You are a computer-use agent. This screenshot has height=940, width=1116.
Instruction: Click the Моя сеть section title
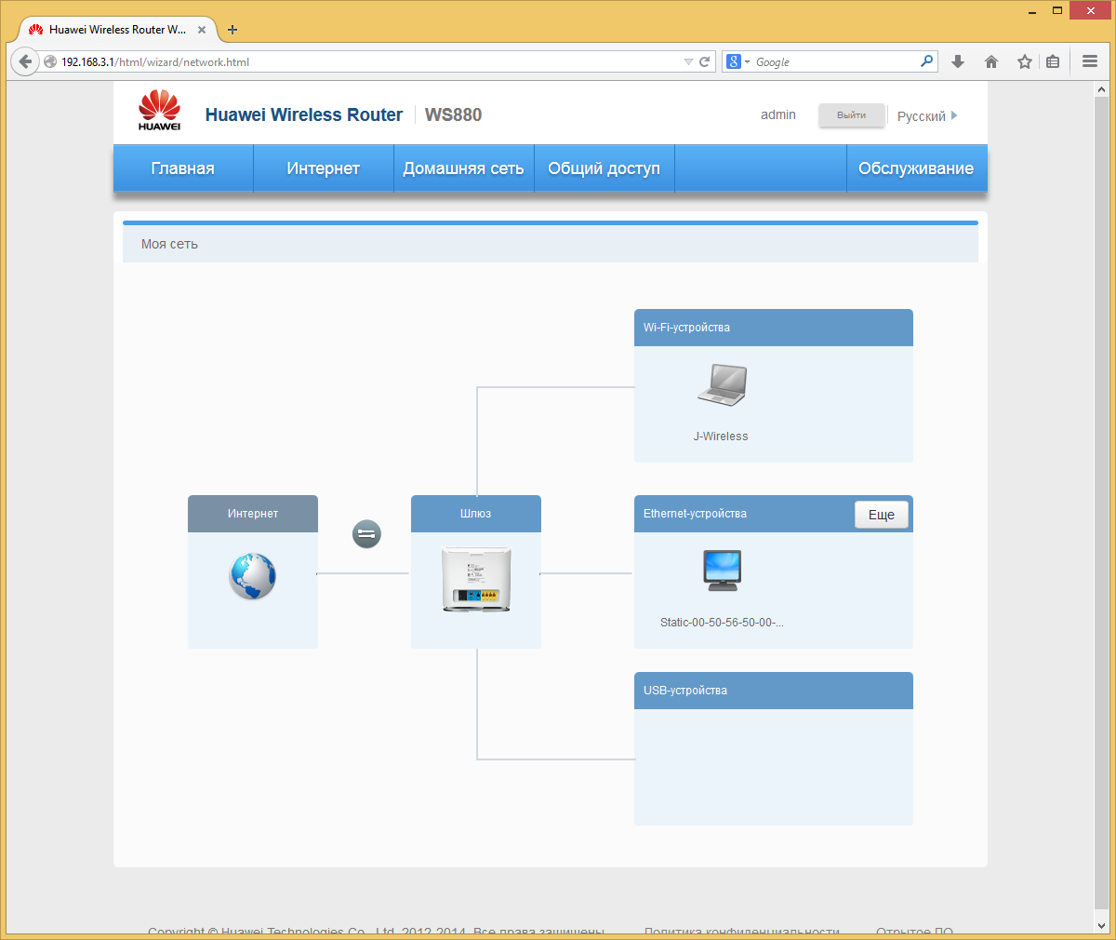coord(169,244)
